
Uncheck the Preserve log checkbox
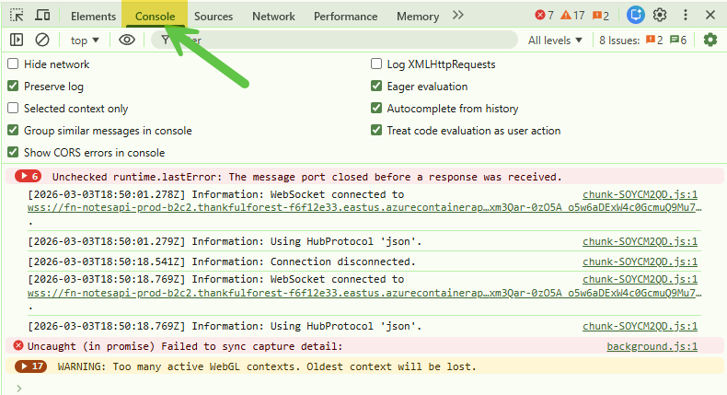(x=13, y=87)
